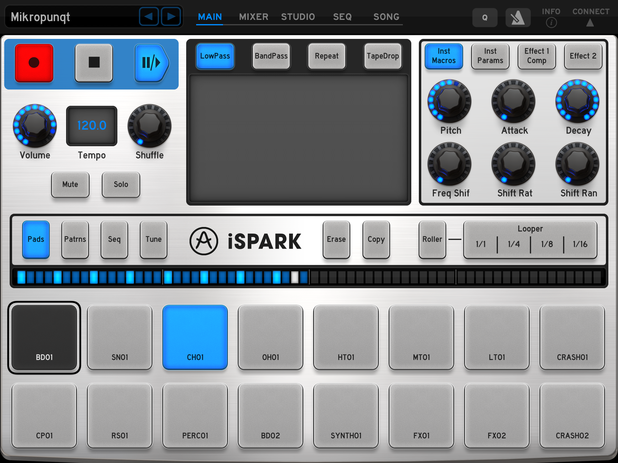Open the Effect 1 Comp page
Image resolution: width=618 pixels, height=463 pixels.
(537, 56)
